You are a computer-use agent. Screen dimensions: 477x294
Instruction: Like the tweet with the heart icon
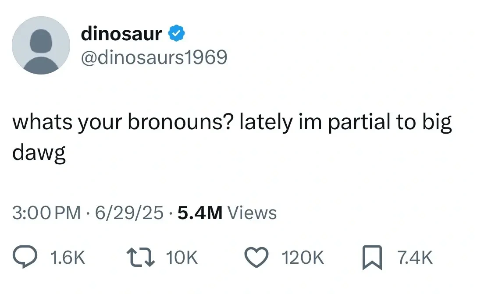[257, 257]
